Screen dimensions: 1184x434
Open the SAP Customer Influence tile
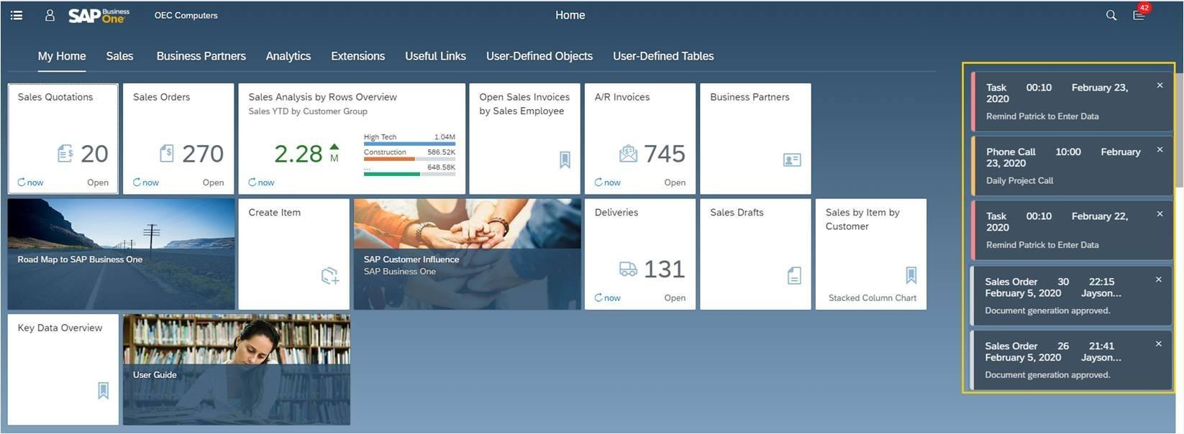click(x=468, y=254)
